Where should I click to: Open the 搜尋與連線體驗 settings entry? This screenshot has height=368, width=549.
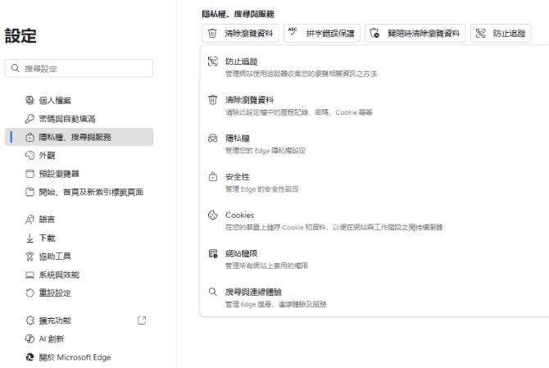coord(253,292)
